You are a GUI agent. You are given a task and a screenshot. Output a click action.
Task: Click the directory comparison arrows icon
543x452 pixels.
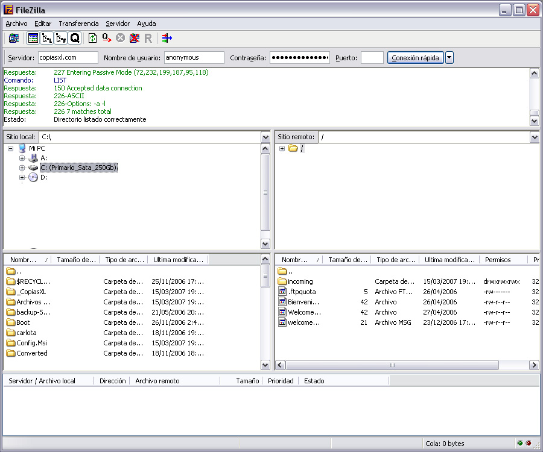(x=167, y=38)
